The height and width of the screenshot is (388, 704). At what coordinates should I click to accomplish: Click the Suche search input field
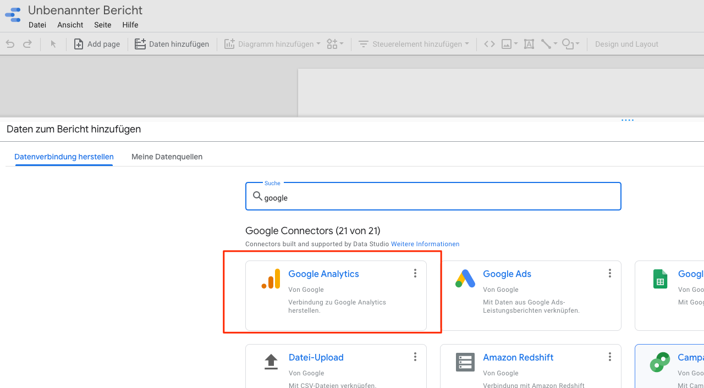(x=433, y=196)
